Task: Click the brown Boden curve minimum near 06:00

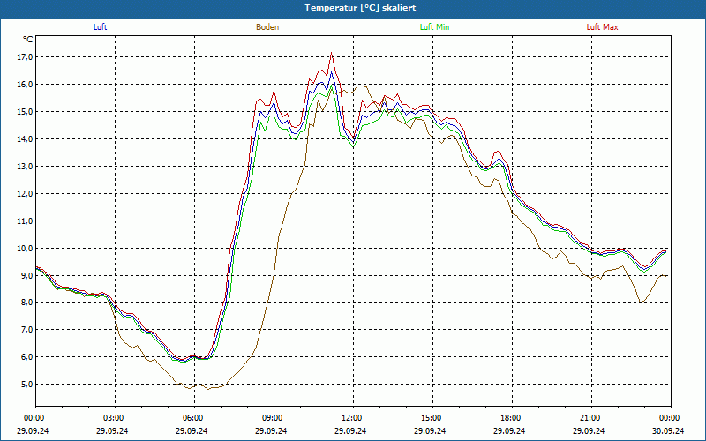Action: tap(208, 389)
